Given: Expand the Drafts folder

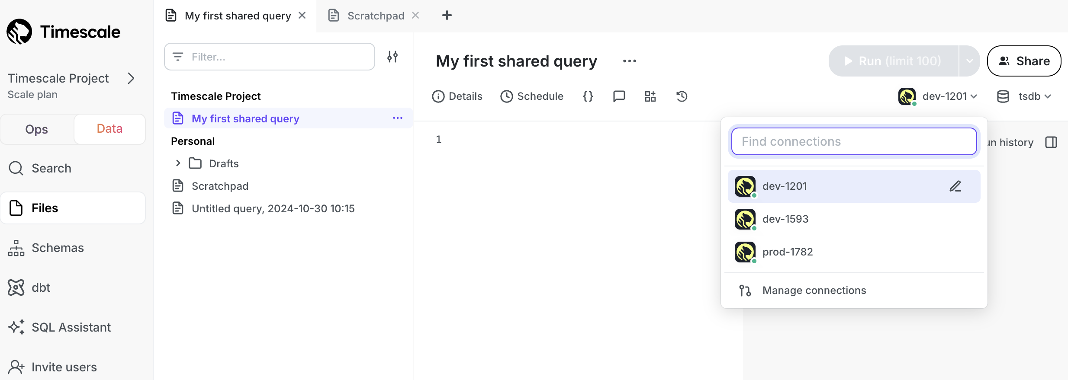Looking at the screenshot, I should [x=178, y=163].
